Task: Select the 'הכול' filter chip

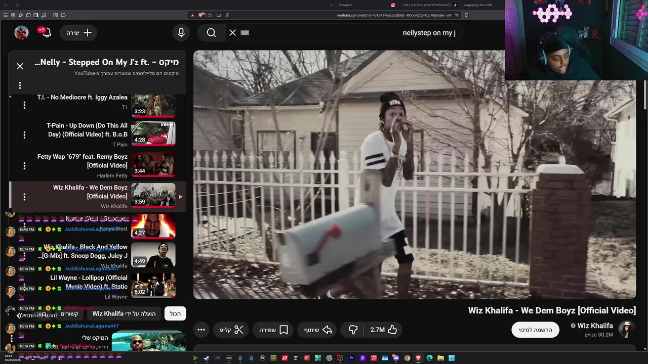Action: (x=175, y=313)
